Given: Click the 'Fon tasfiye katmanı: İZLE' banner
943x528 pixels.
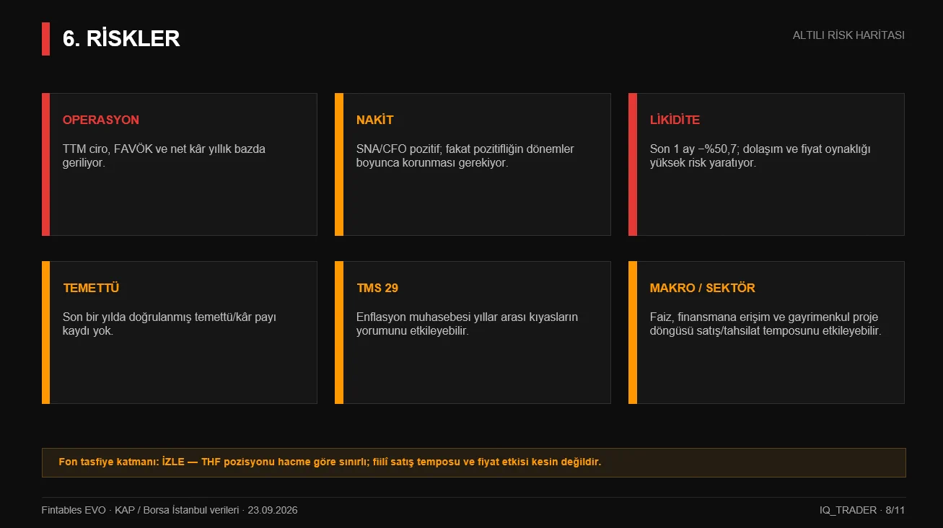Looking at the screenshot, I should pyautogui.click(x=474, y=462).
